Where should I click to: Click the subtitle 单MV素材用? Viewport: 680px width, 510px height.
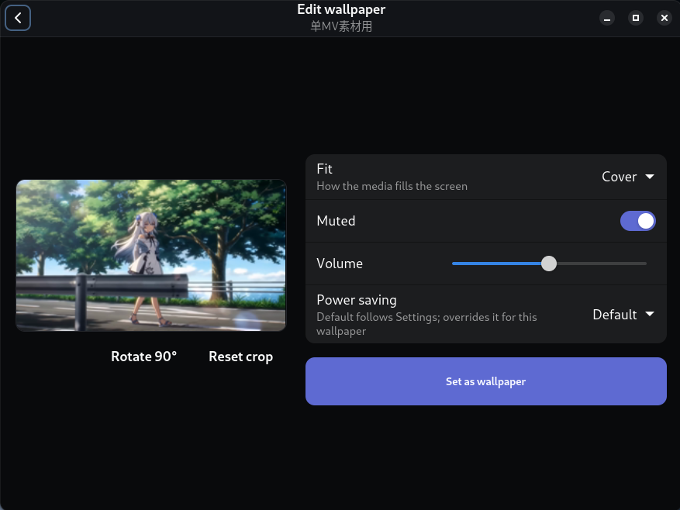pos(341,26)
